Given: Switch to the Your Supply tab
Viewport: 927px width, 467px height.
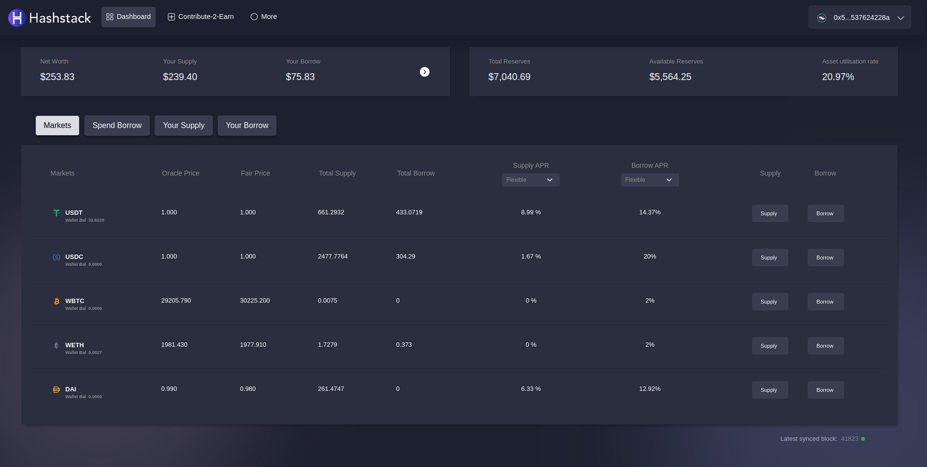Looking at the screenshot, I should tap(183, 125).
